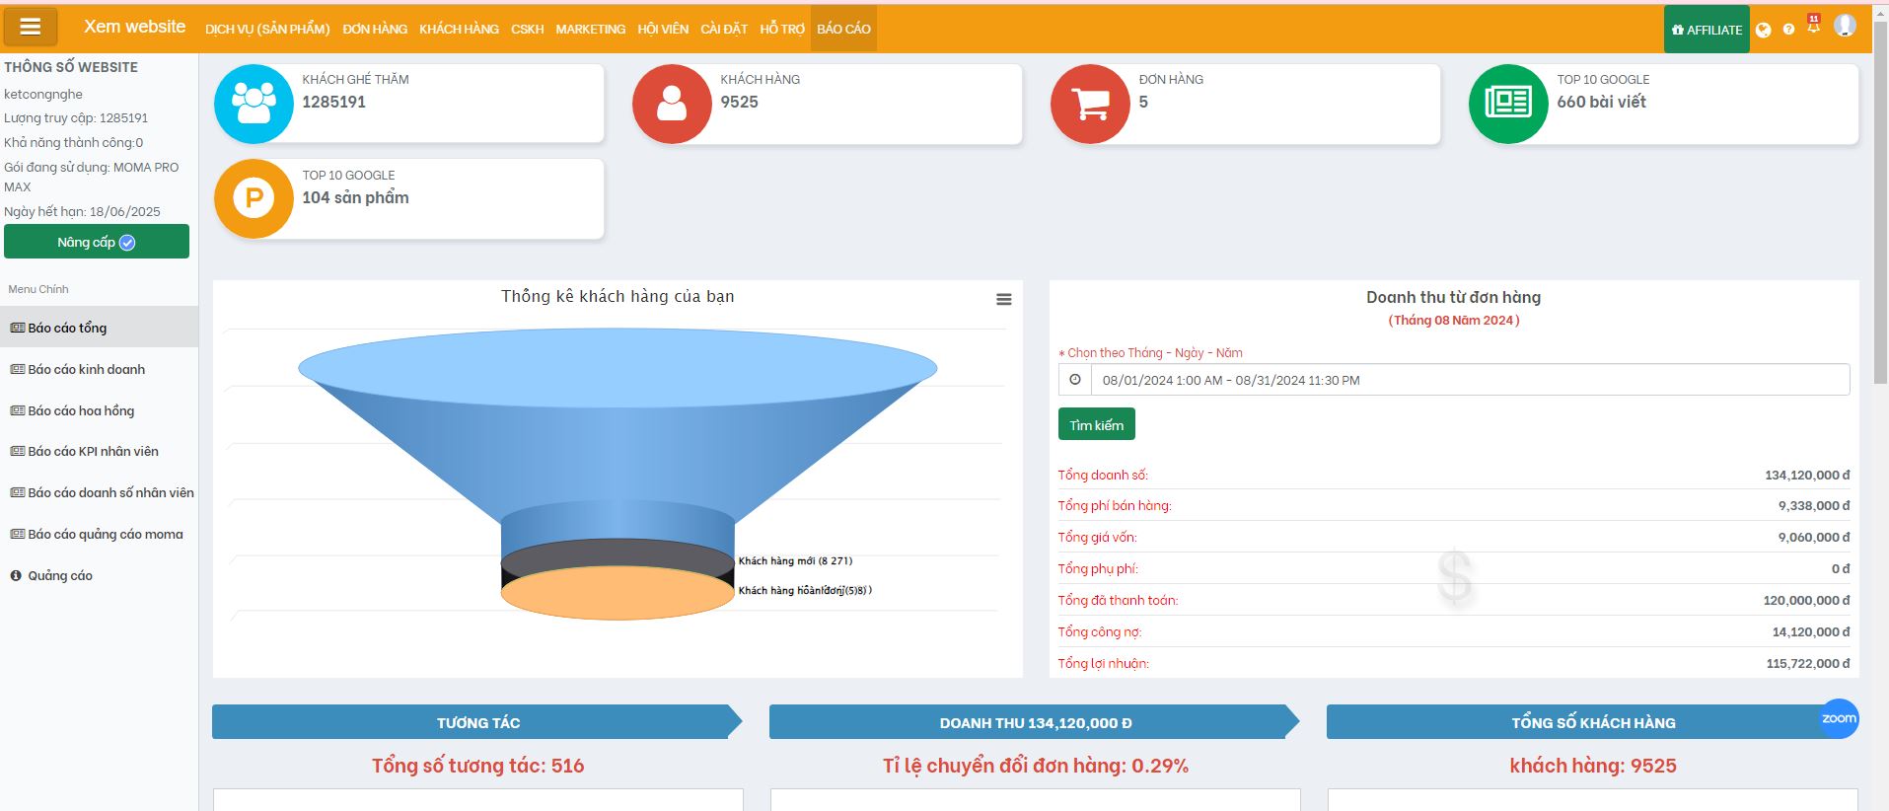Click the chart context menu icon

[1003, 300]
